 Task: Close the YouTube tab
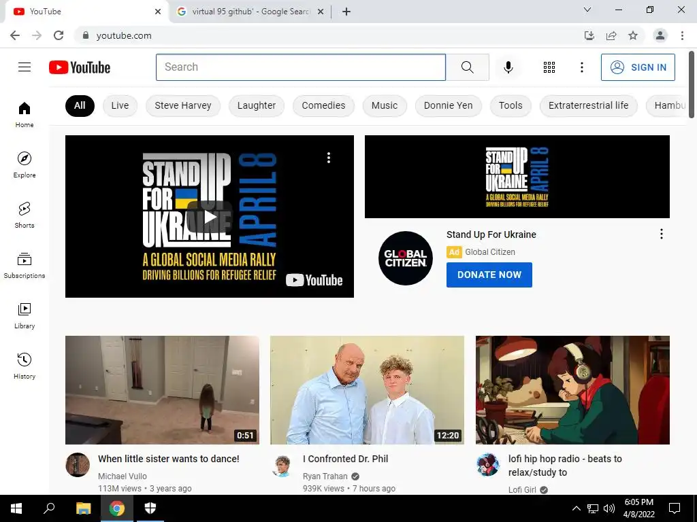tap(158, 12)
